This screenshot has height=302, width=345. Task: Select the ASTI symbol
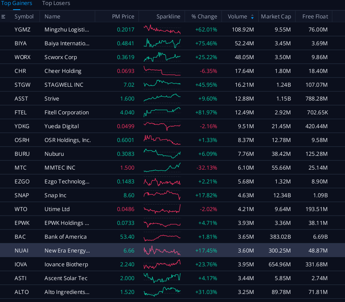(x=20, y=278)
